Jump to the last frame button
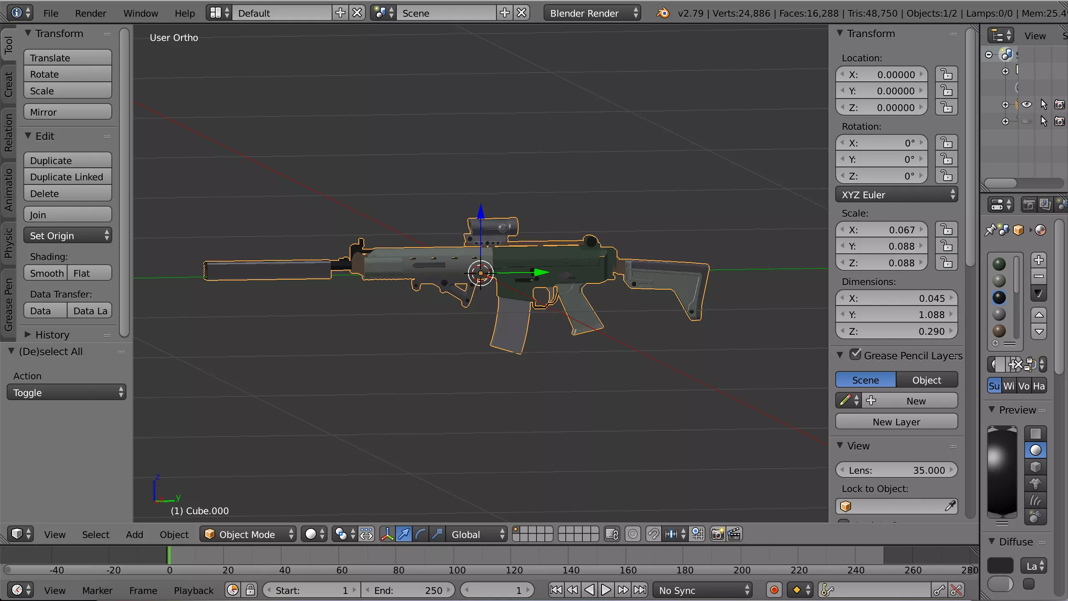This screenshot has height=601, width=1068. (x=640, y=590)
